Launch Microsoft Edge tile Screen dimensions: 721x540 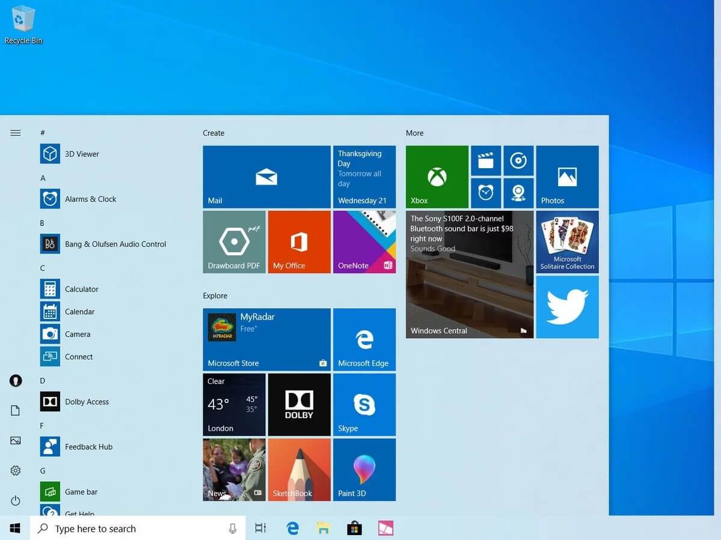(364, 339)
